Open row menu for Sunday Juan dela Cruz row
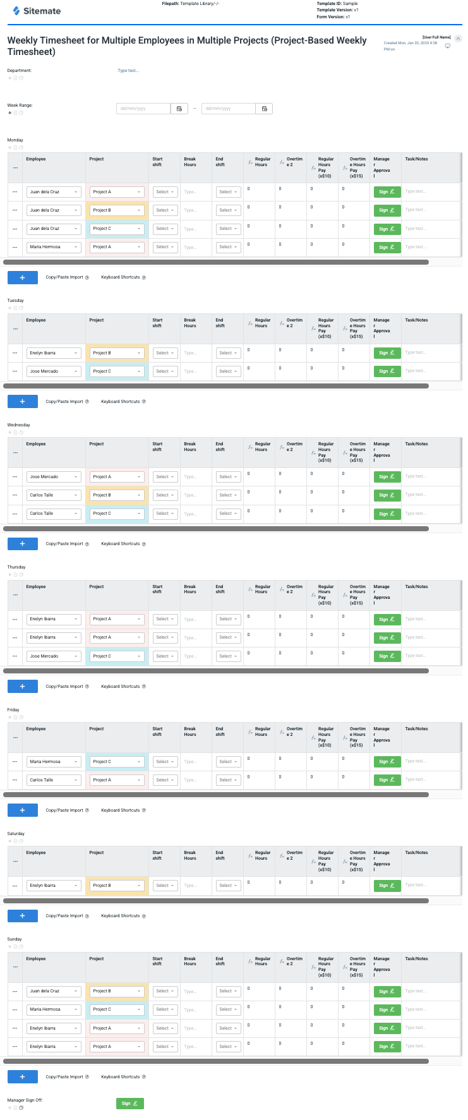The height and width of the screenshot is (1120, 468). pos(15,991)
